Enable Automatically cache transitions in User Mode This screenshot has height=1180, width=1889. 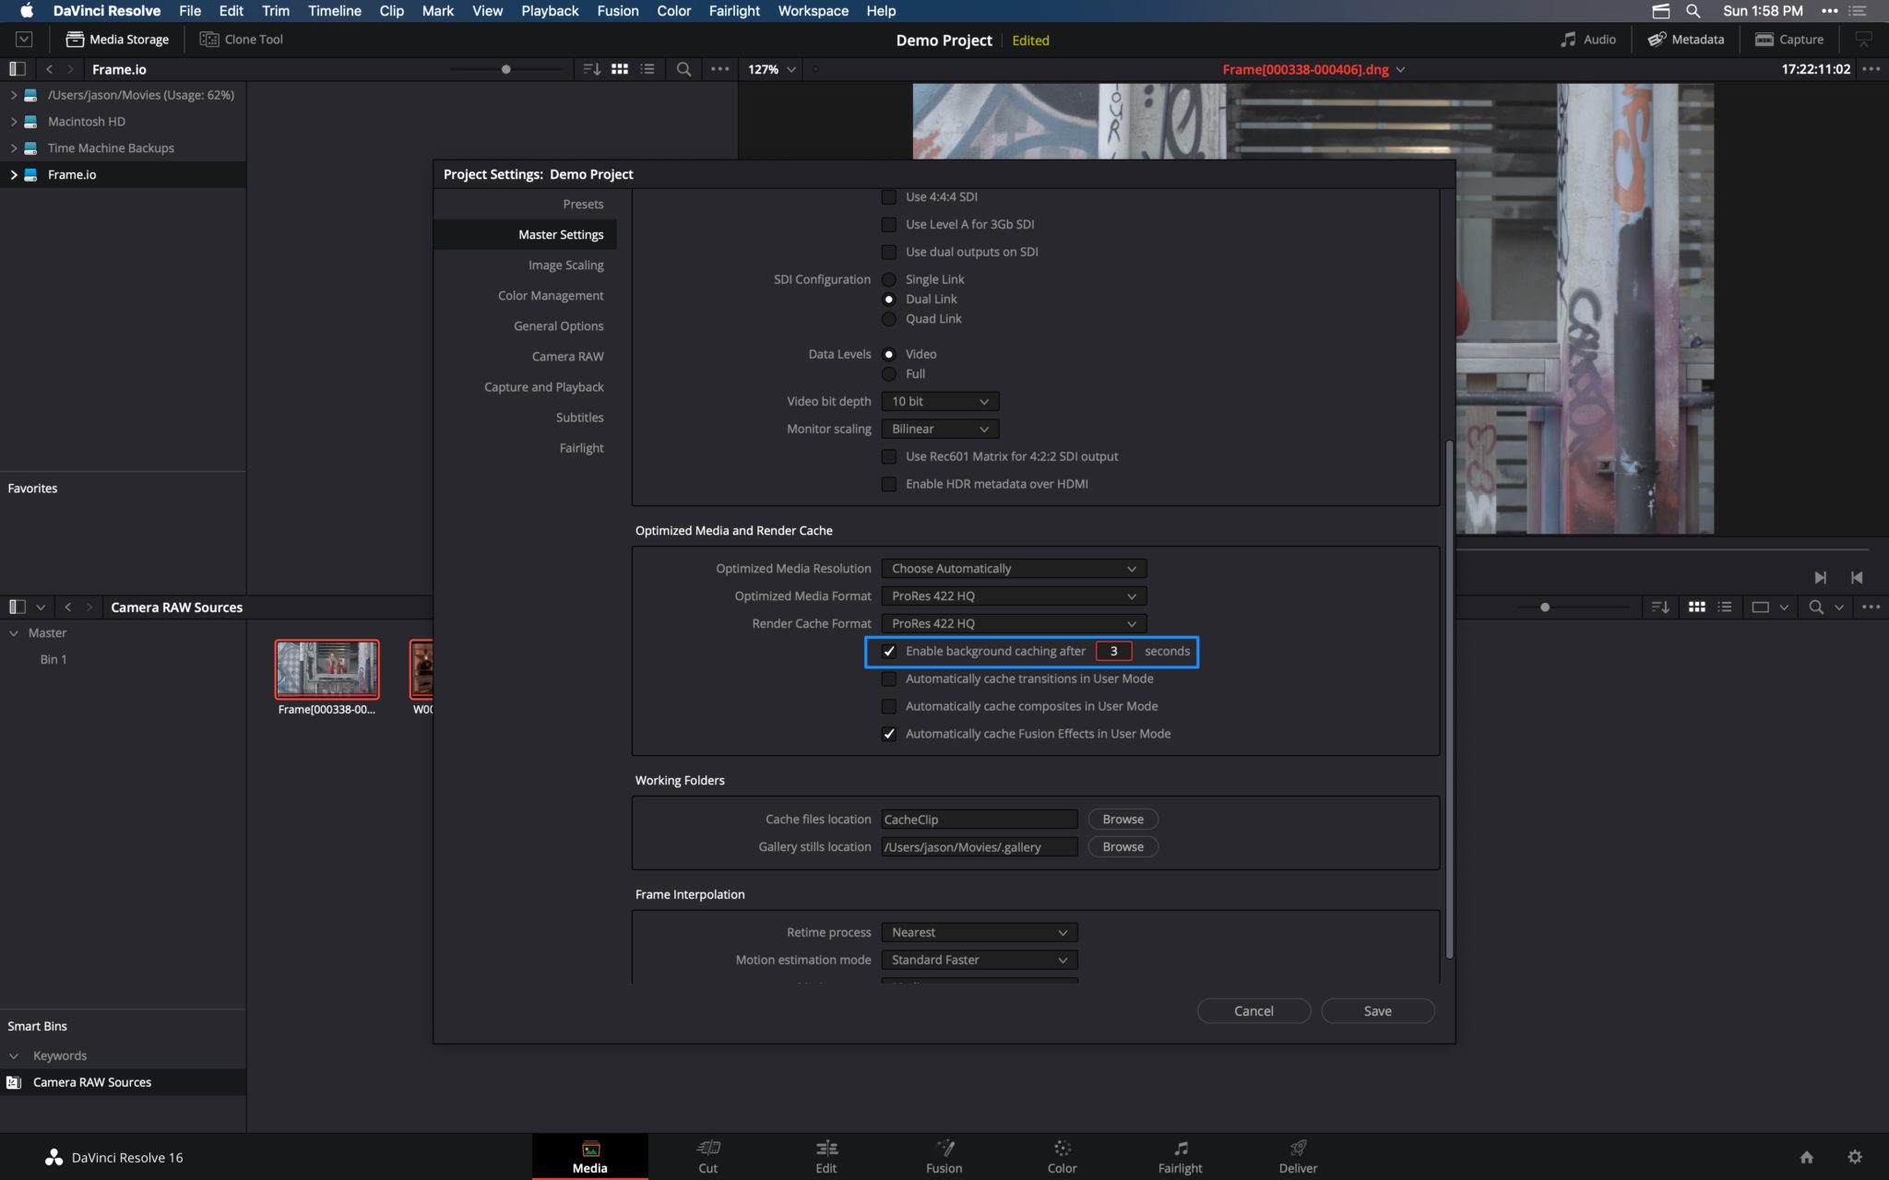(x=889, y=678)
